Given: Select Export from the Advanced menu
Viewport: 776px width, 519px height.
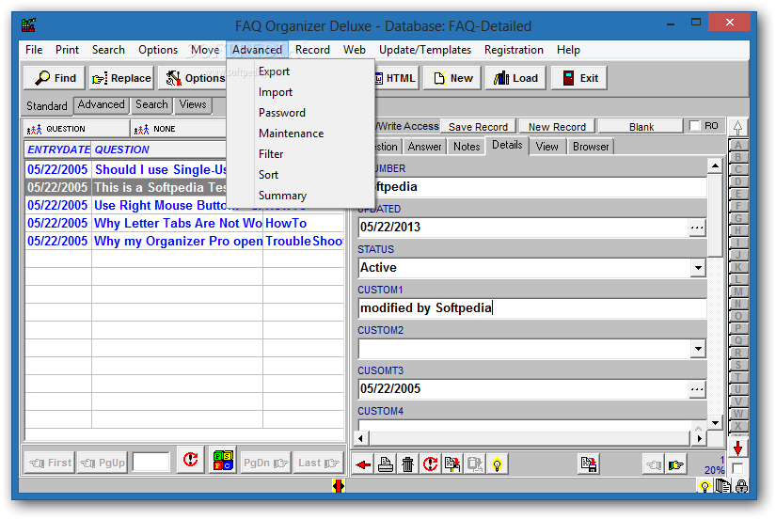Looking at the screenshot, I should (x=274, y=71).
